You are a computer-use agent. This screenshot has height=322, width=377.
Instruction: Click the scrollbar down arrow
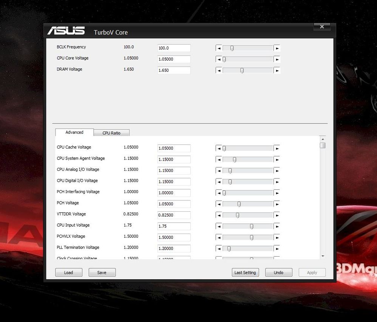pyautogui.click(x=323, y=256)
